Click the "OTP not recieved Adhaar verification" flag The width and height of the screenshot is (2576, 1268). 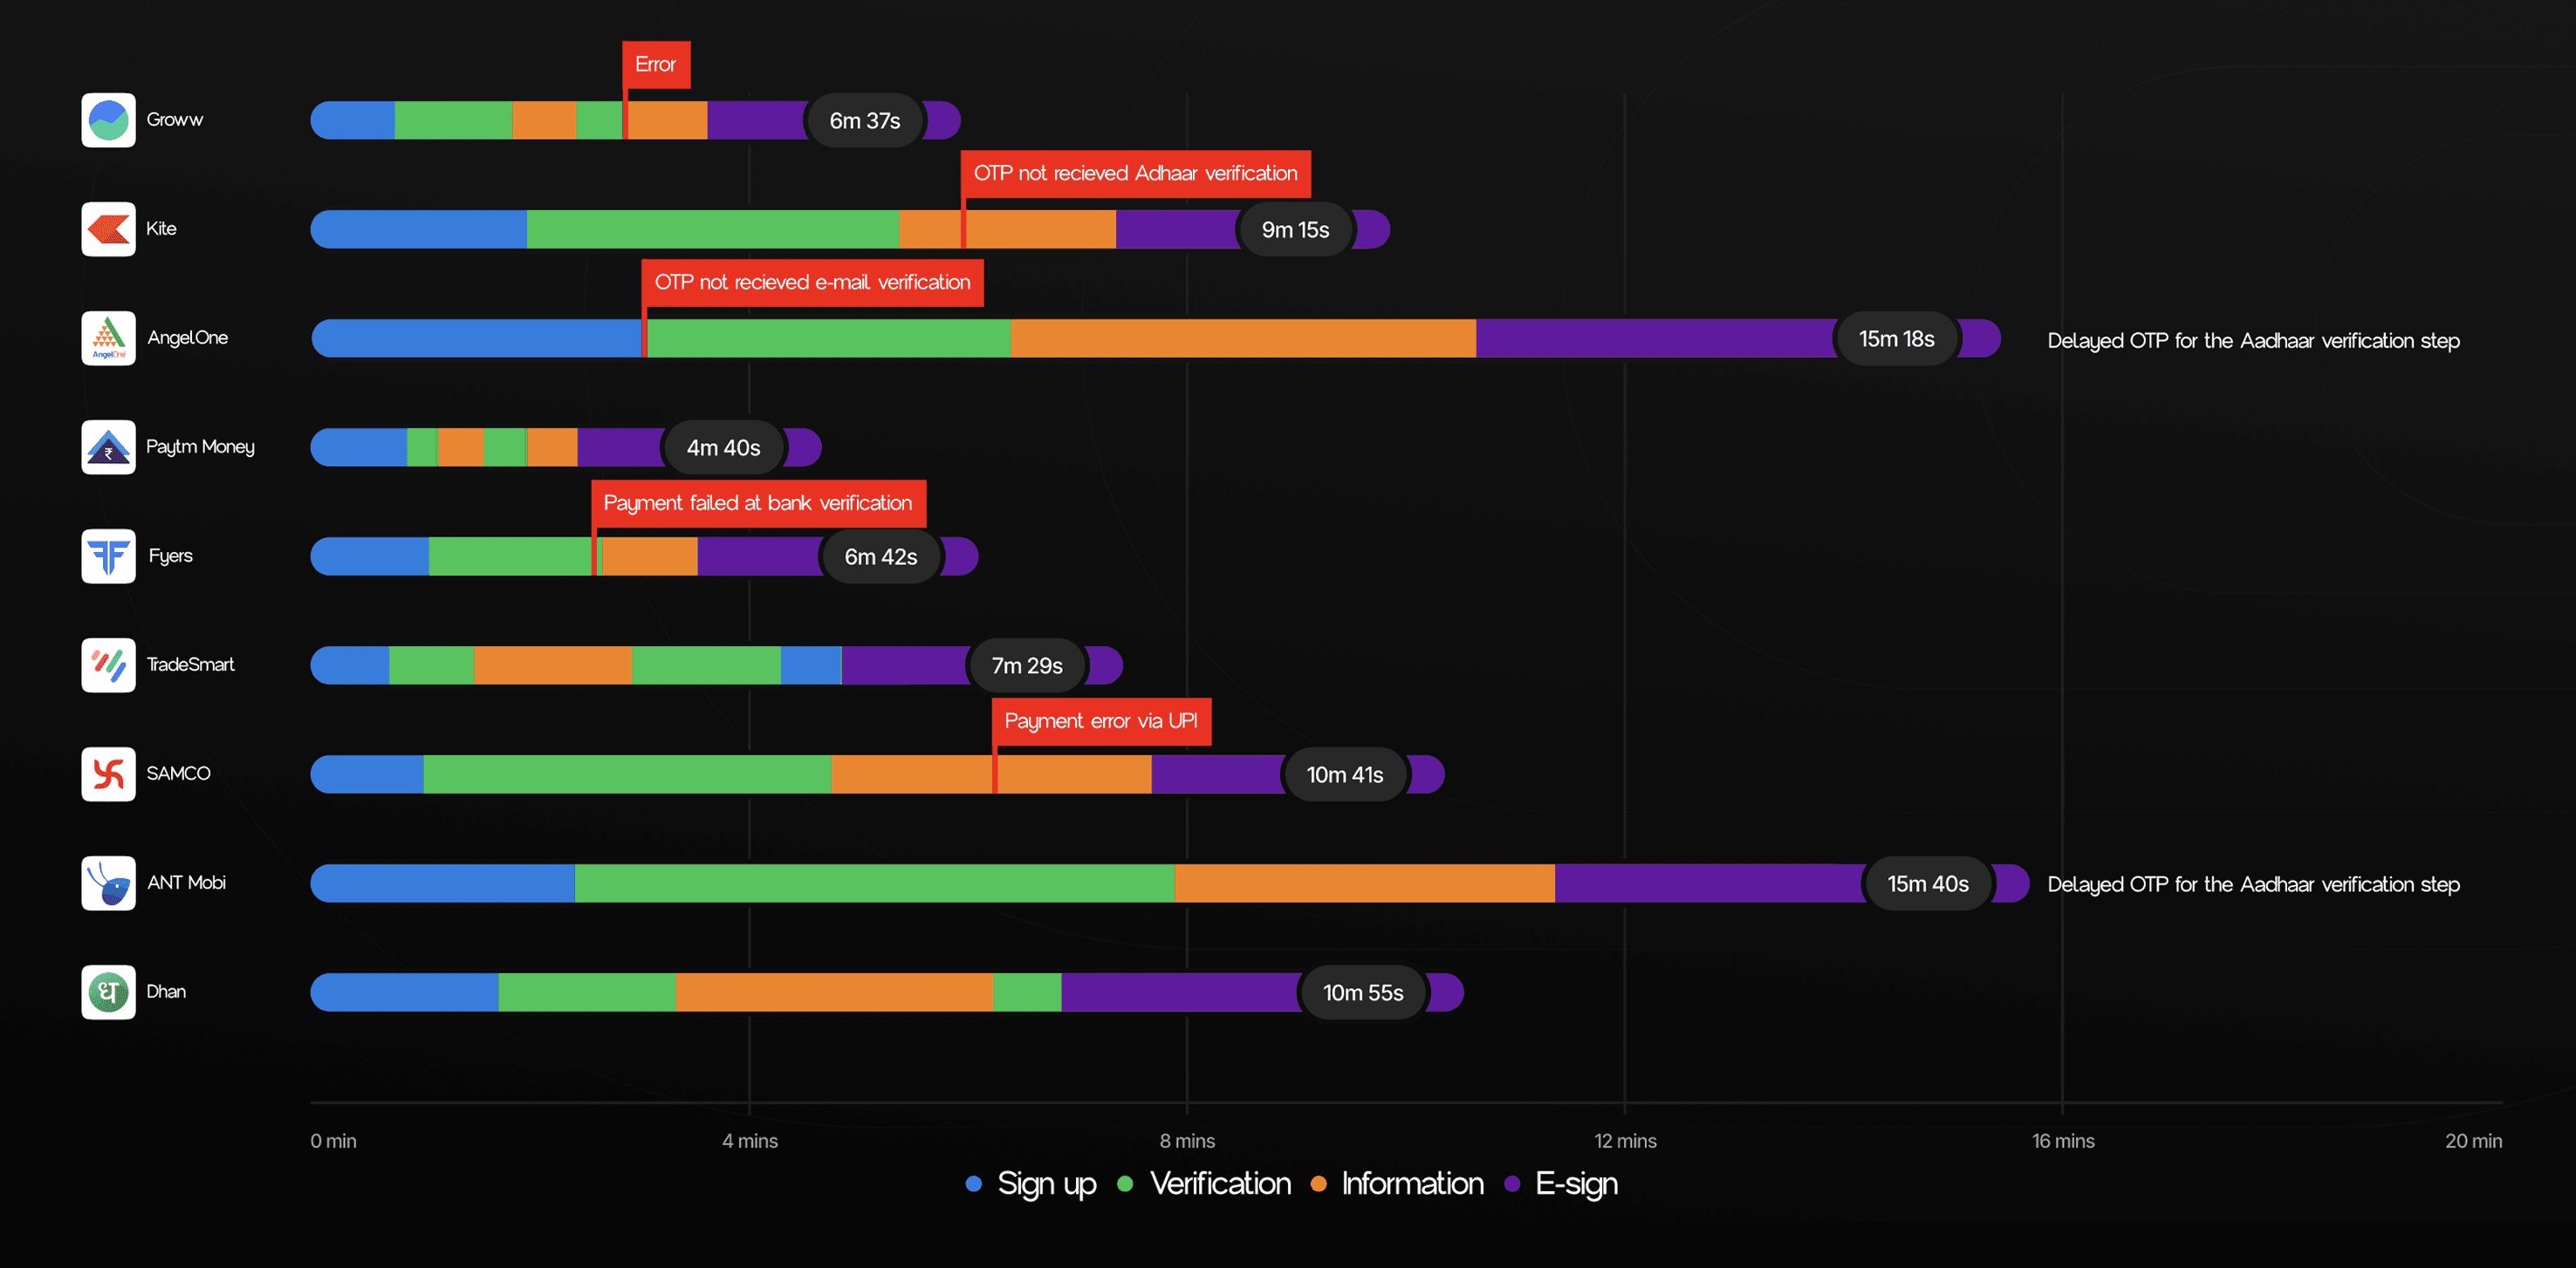[x=1135, y=174]
